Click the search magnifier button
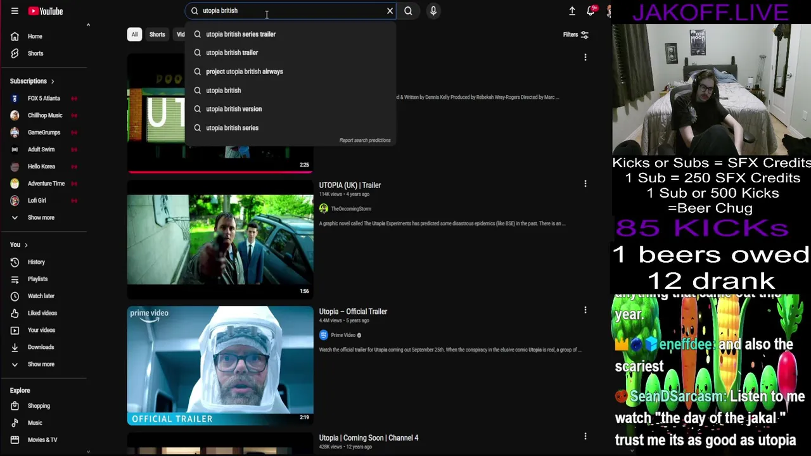The width and height of the screenshot is (811, 456). (408, 11)
